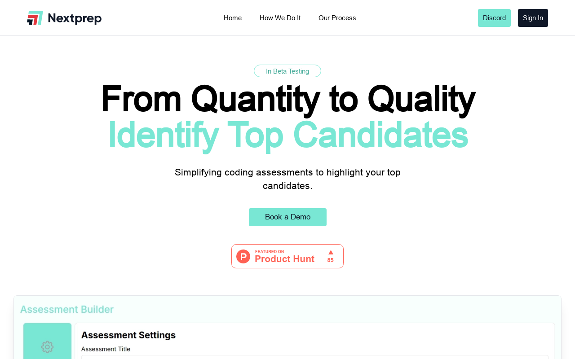
Task: Click the FEATURED ON label
Action: coord(270,252)
